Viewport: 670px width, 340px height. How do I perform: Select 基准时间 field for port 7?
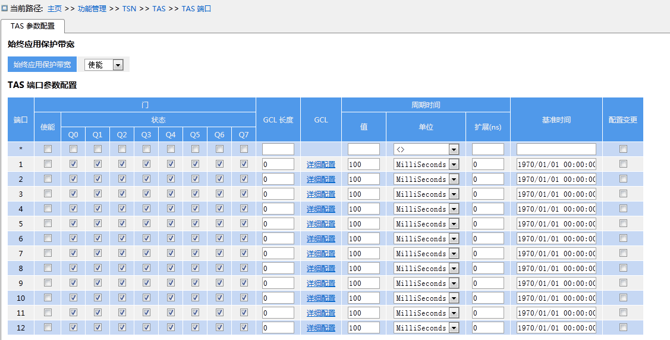click(556, 253)
